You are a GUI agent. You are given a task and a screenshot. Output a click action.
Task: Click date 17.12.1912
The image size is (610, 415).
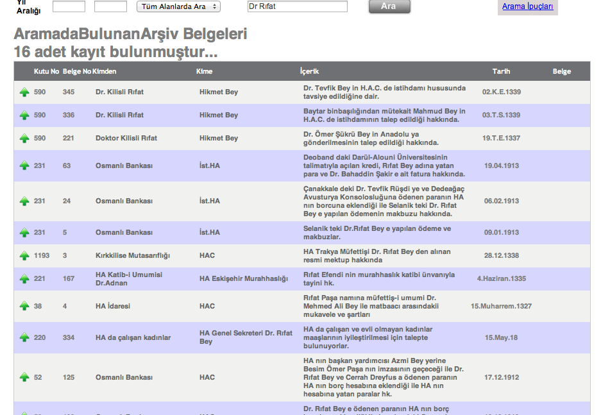[x=502, y=377]
